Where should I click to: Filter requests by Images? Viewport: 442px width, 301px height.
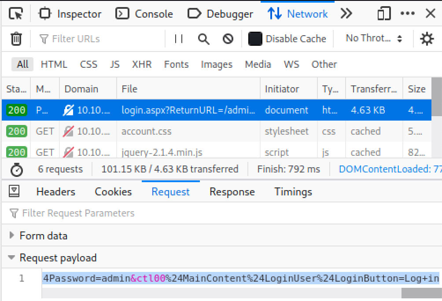pyautogui.click(x=217, y=64)
